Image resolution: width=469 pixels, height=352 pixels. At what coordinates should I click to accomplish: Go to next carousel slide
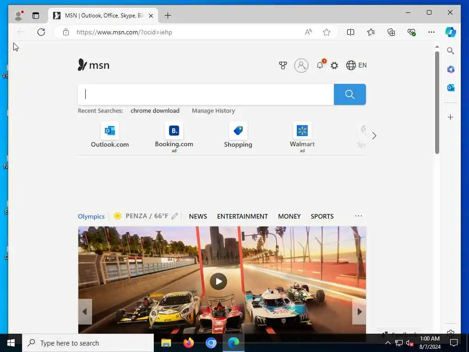tap(359, 312)
